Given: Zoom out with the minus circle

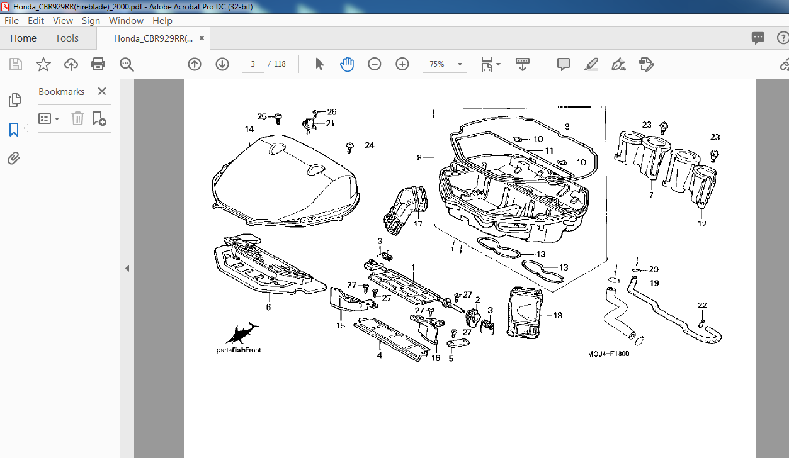Looking at the screenshot, I should 375,64.
